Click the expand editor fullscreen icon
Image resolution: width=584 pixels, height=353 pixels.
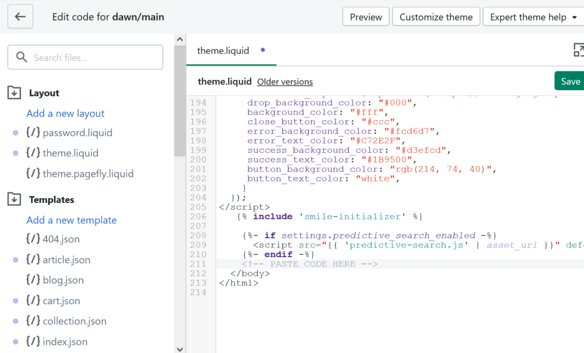pyautogui.click(x=578, y=50)
